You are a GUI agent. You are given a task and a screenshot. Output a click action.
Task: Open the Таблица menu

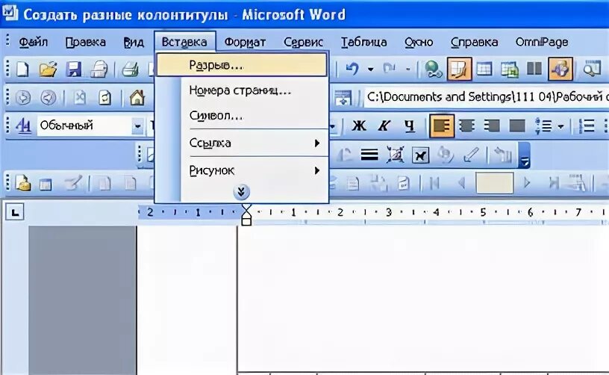point(364,42)
